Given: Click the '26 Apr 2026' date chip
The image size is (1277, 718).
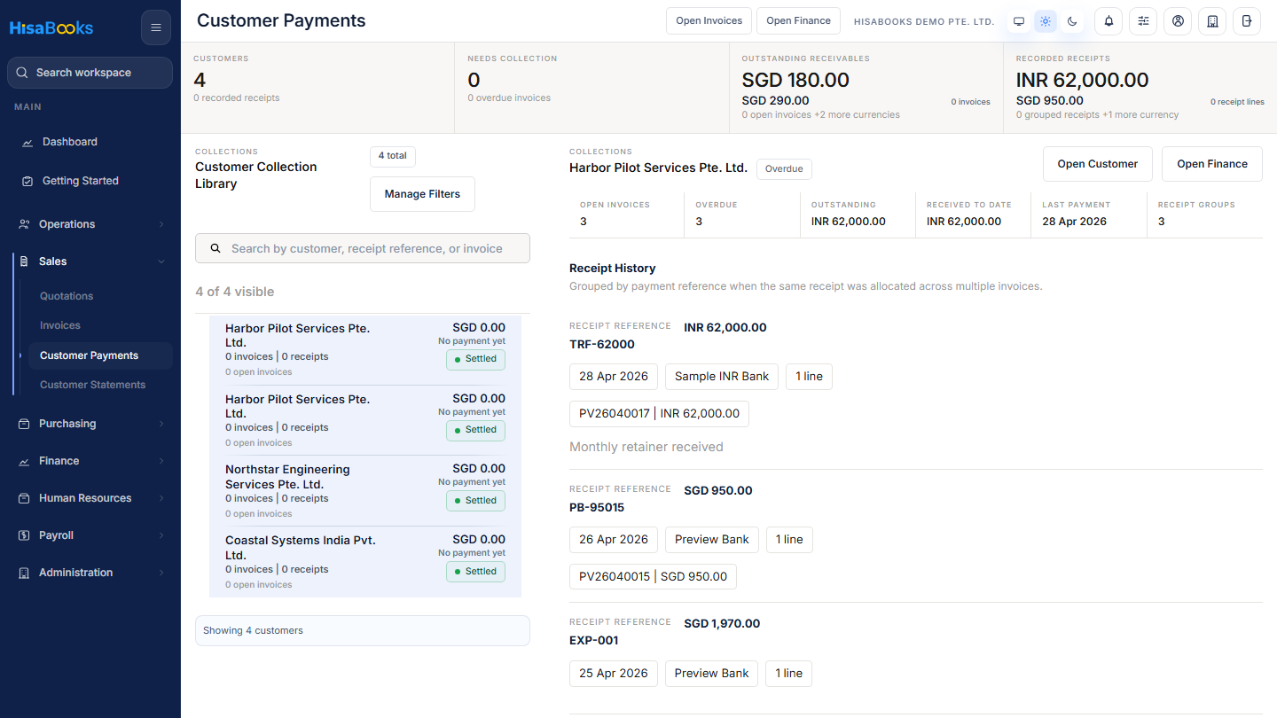Looking at the screenshot, I should tap(614, 540).
